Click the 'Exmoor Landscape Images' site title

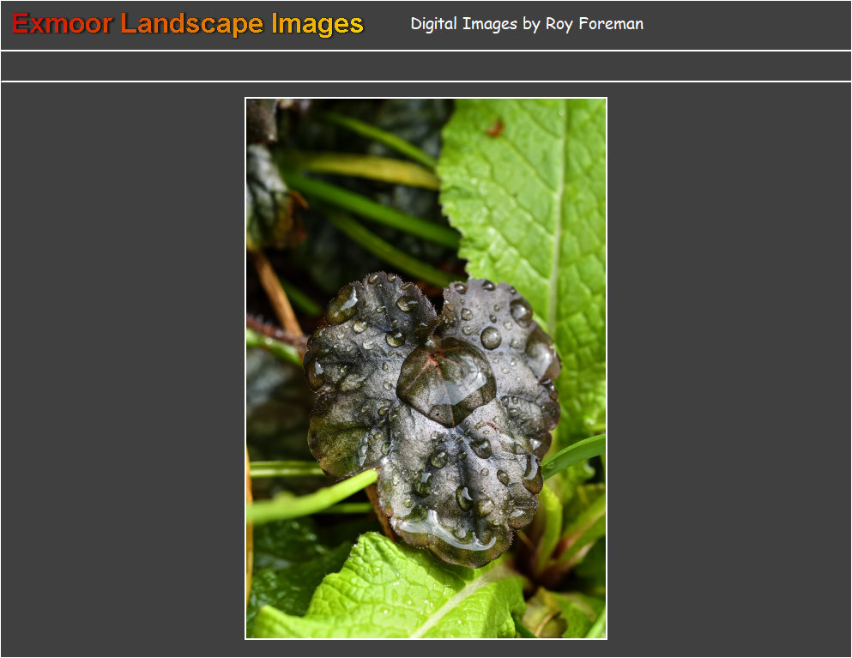(x=188, y=24)
